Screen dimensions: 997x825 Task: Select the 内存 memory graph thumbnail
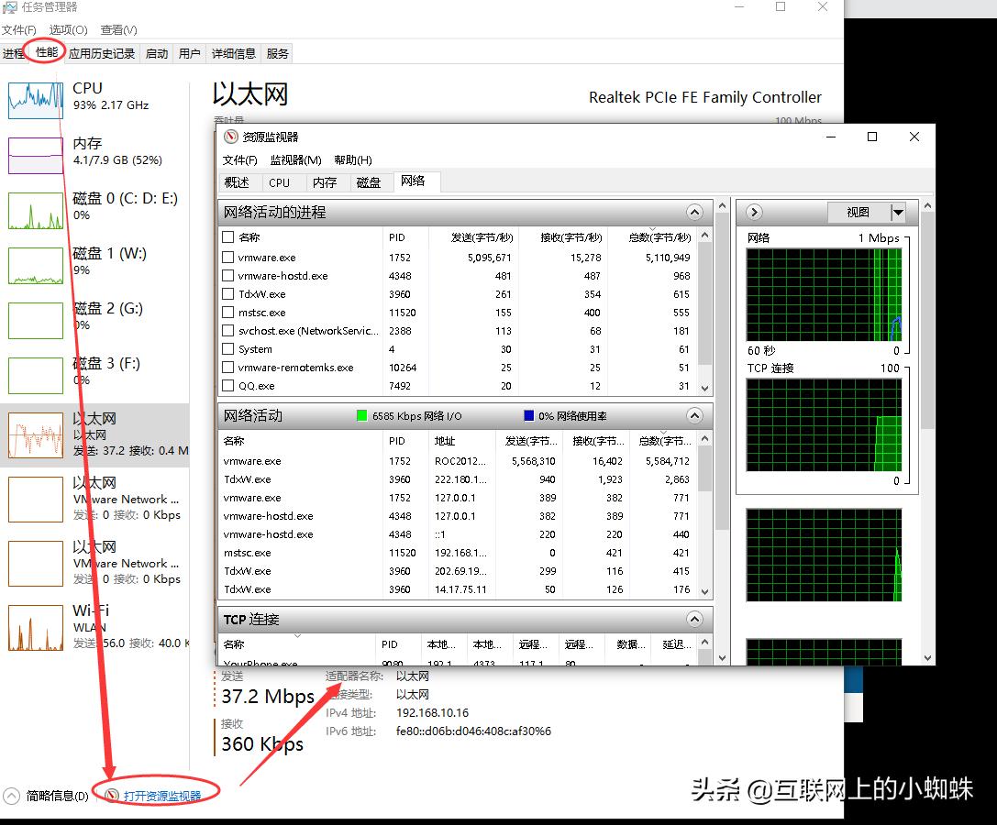36,155
